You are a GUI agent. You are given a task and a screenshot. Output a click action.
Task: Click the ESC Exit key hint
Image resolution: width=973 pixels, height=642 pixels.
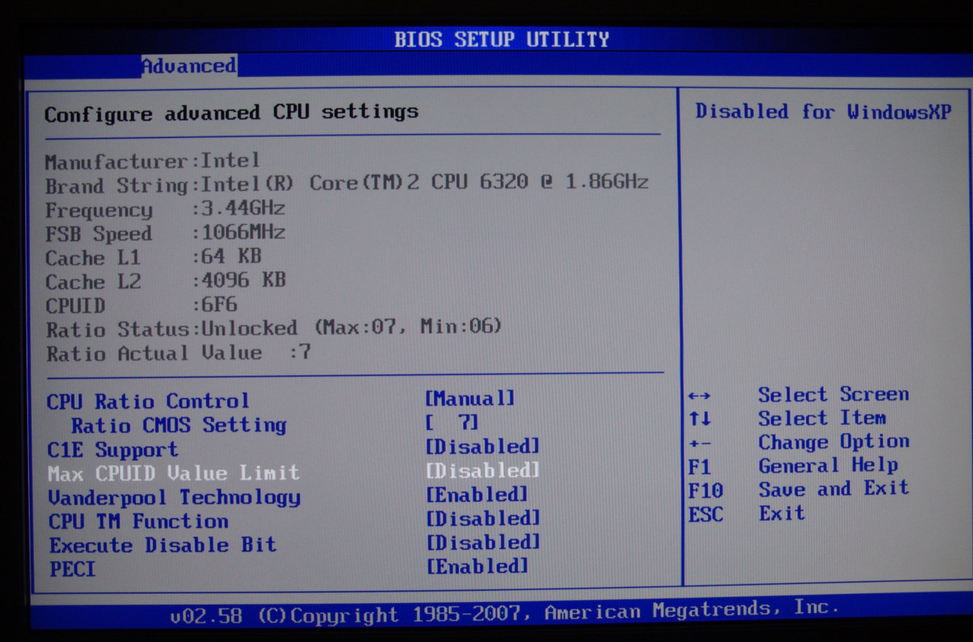point(746,514)
